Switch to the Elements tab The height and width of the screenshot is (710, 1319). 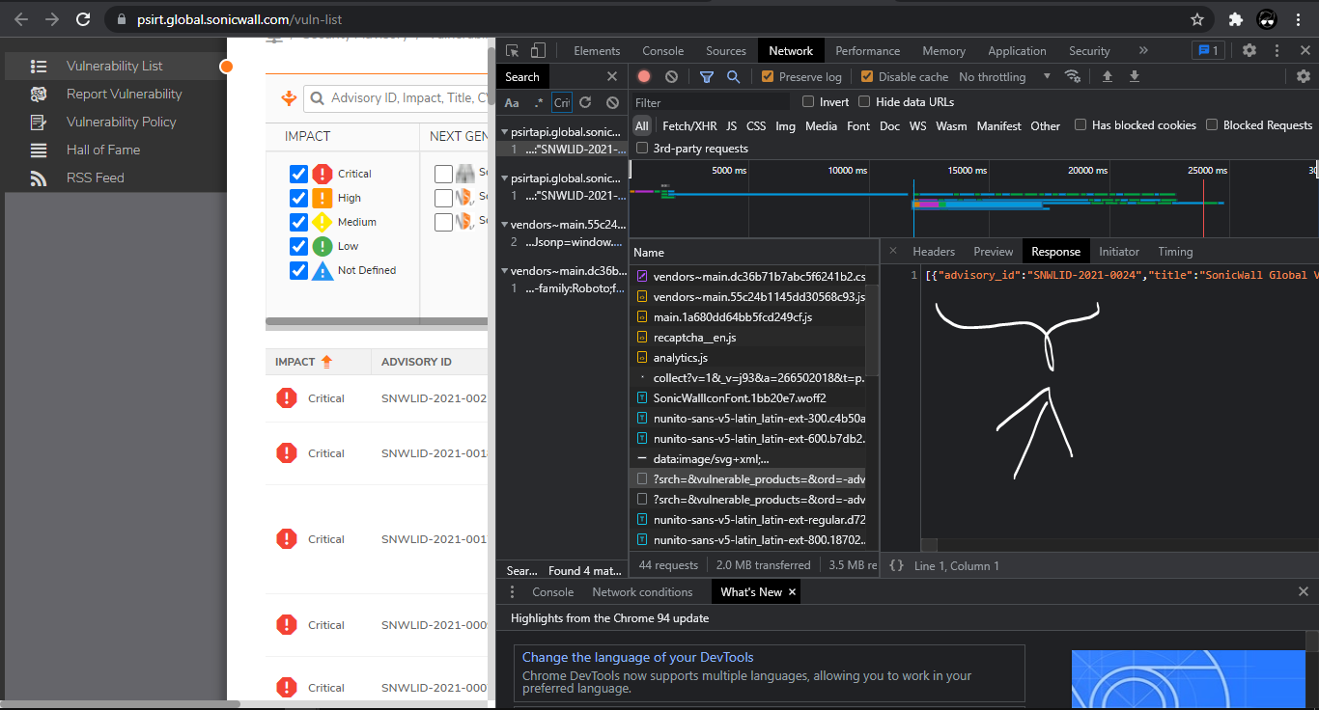point(597,51)
